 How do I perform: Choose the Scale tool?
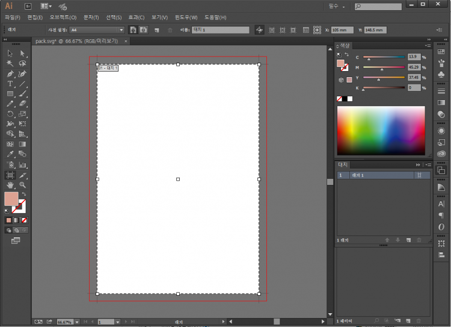pyautogui.click(x=22, y=114)
